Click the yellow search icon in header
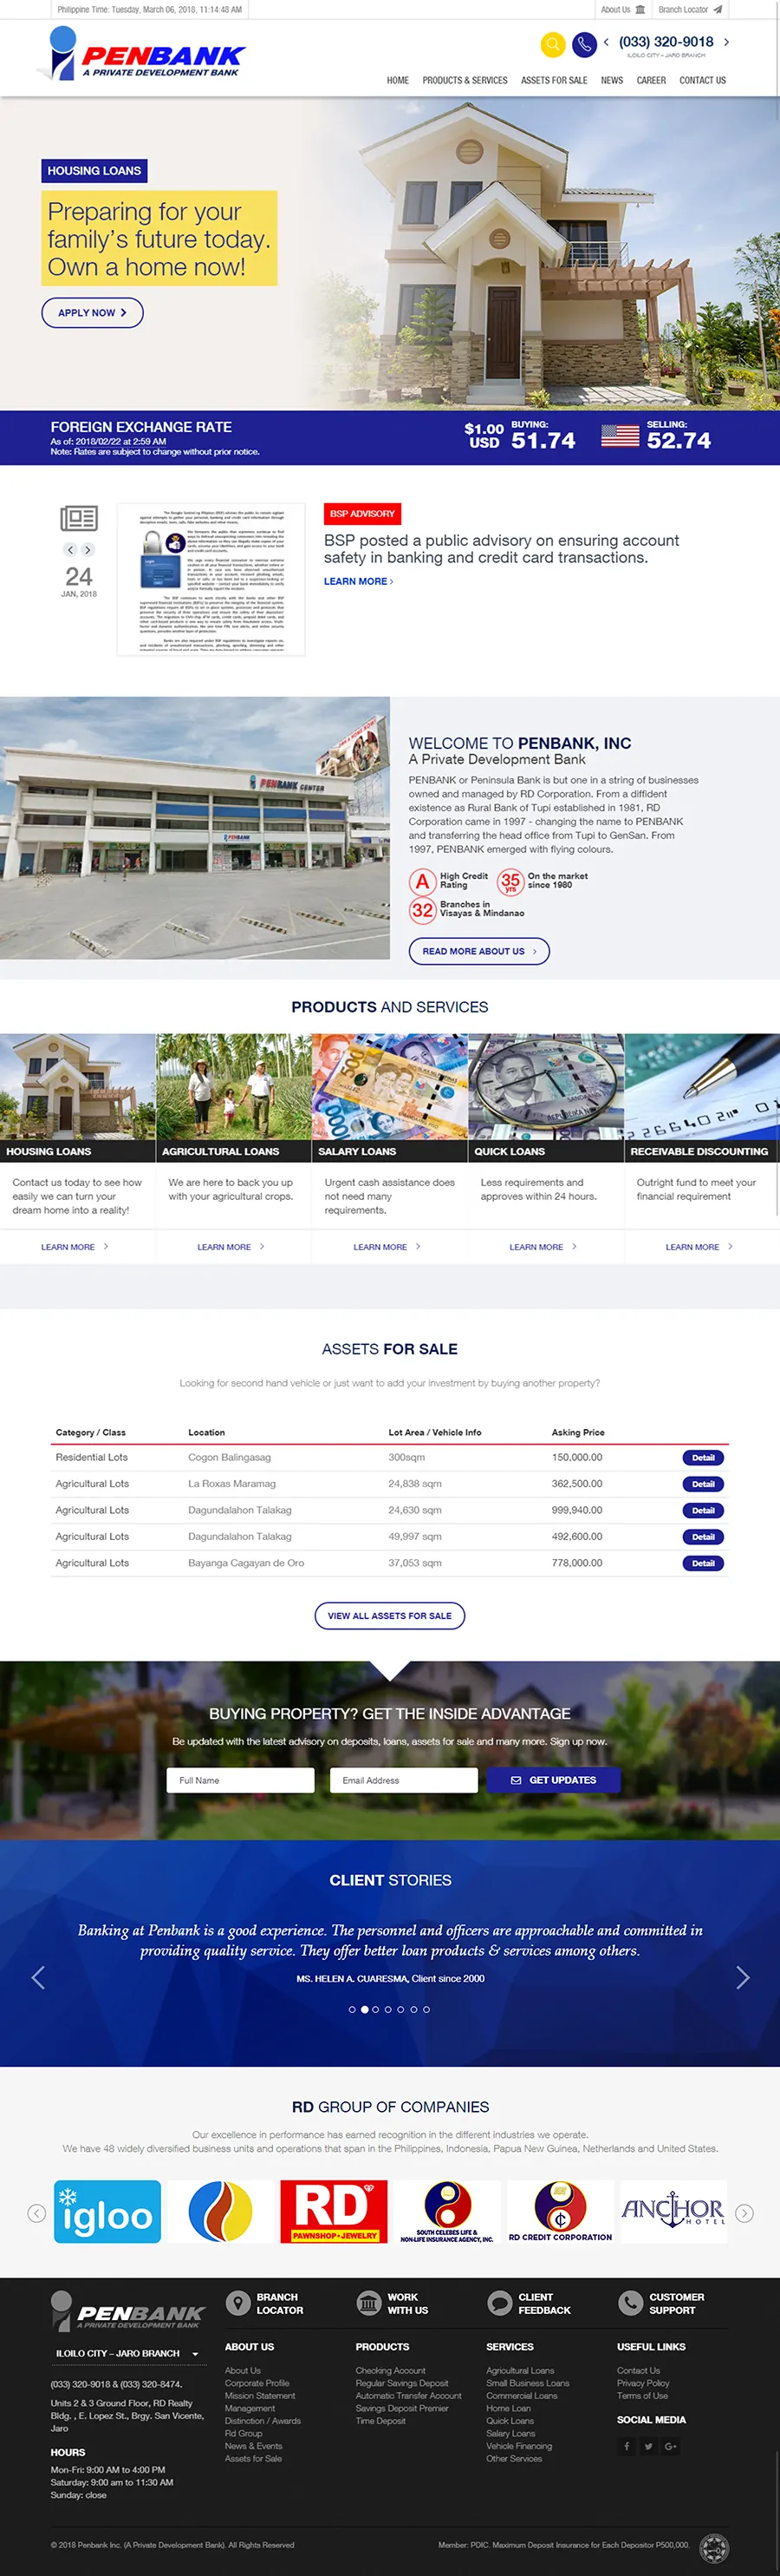780x2576 pixels. tap(552, 44)
